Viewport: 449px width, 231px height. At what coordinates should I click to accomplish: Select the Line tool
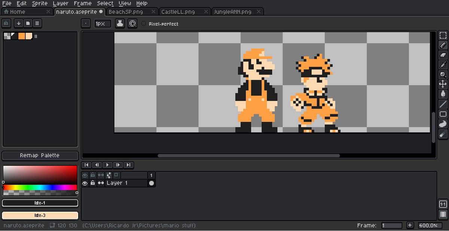(x=443, y=104)
